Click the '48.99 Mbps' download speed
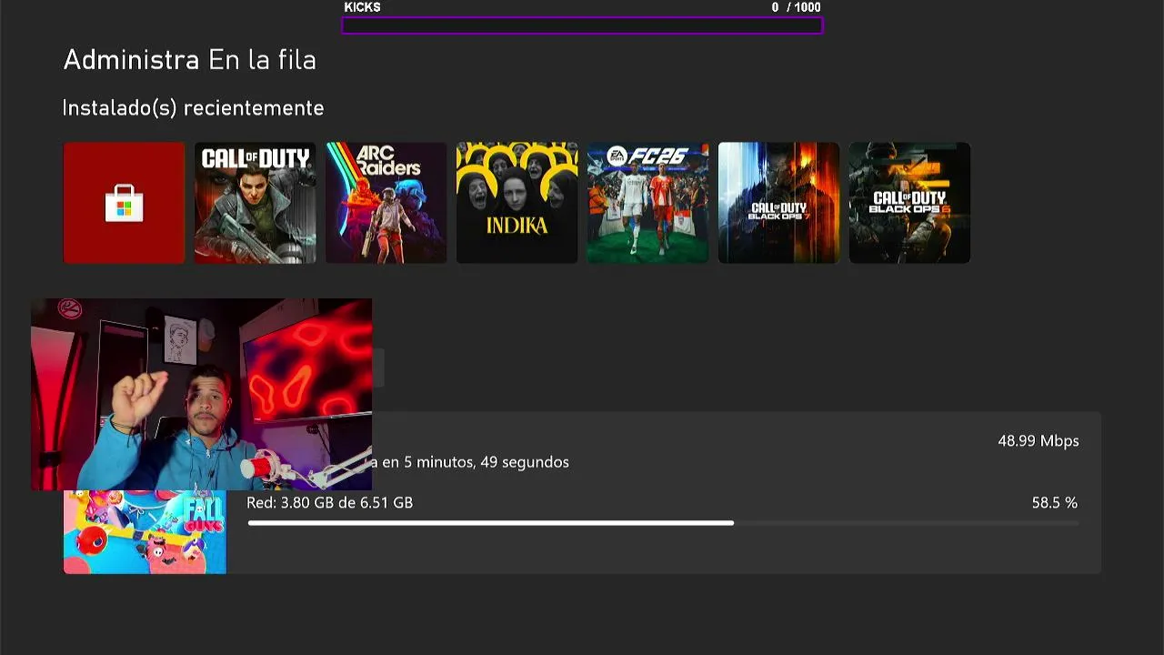1164x655 pixels. (x=1038, y=441)
